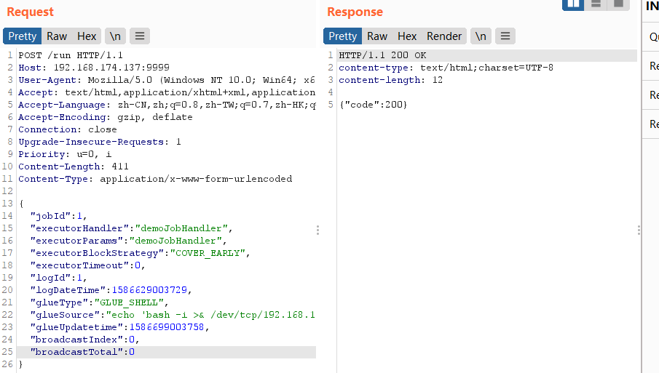Click the highlighted broadcastTotal line
This screenshot has height=373, width=659.
[167, 352]
